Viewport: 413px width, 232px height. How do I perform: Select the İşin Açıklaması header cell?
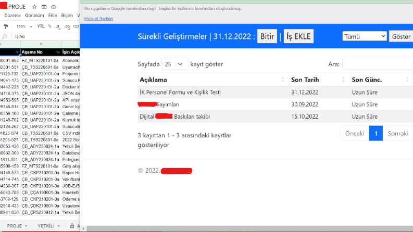[71, 52]
